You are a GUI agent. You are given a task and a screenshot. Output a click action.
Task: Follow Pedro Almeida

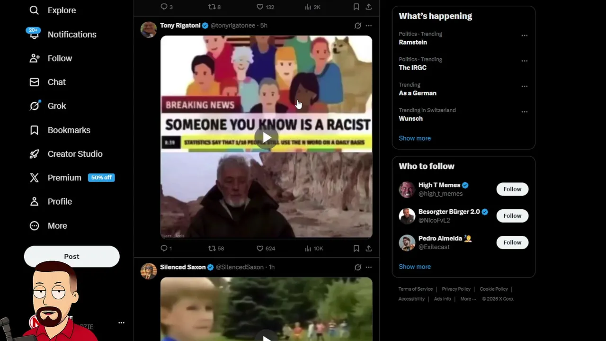[512, 242]
